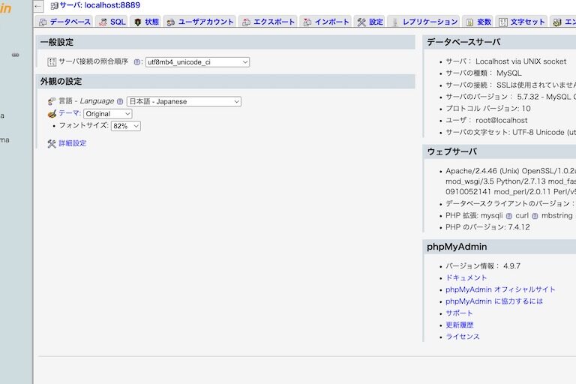The height and width of the screenshot is (384, 576).
Task: Open phpMyAdmin に協力するには link
Action: [x=494, y=301]
